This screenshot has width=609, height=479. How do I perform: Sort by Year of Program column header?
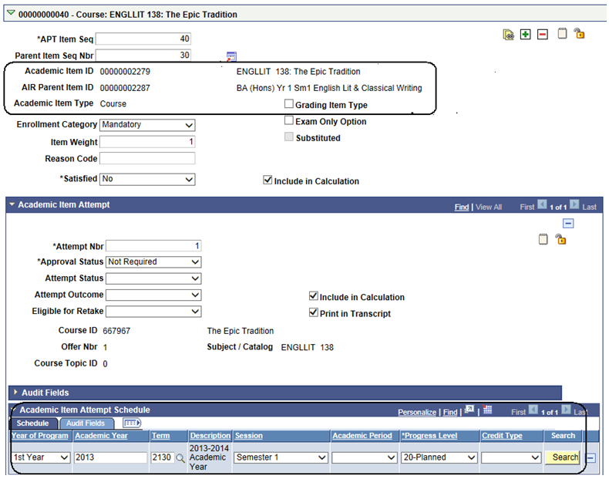[x=39, y=436]
